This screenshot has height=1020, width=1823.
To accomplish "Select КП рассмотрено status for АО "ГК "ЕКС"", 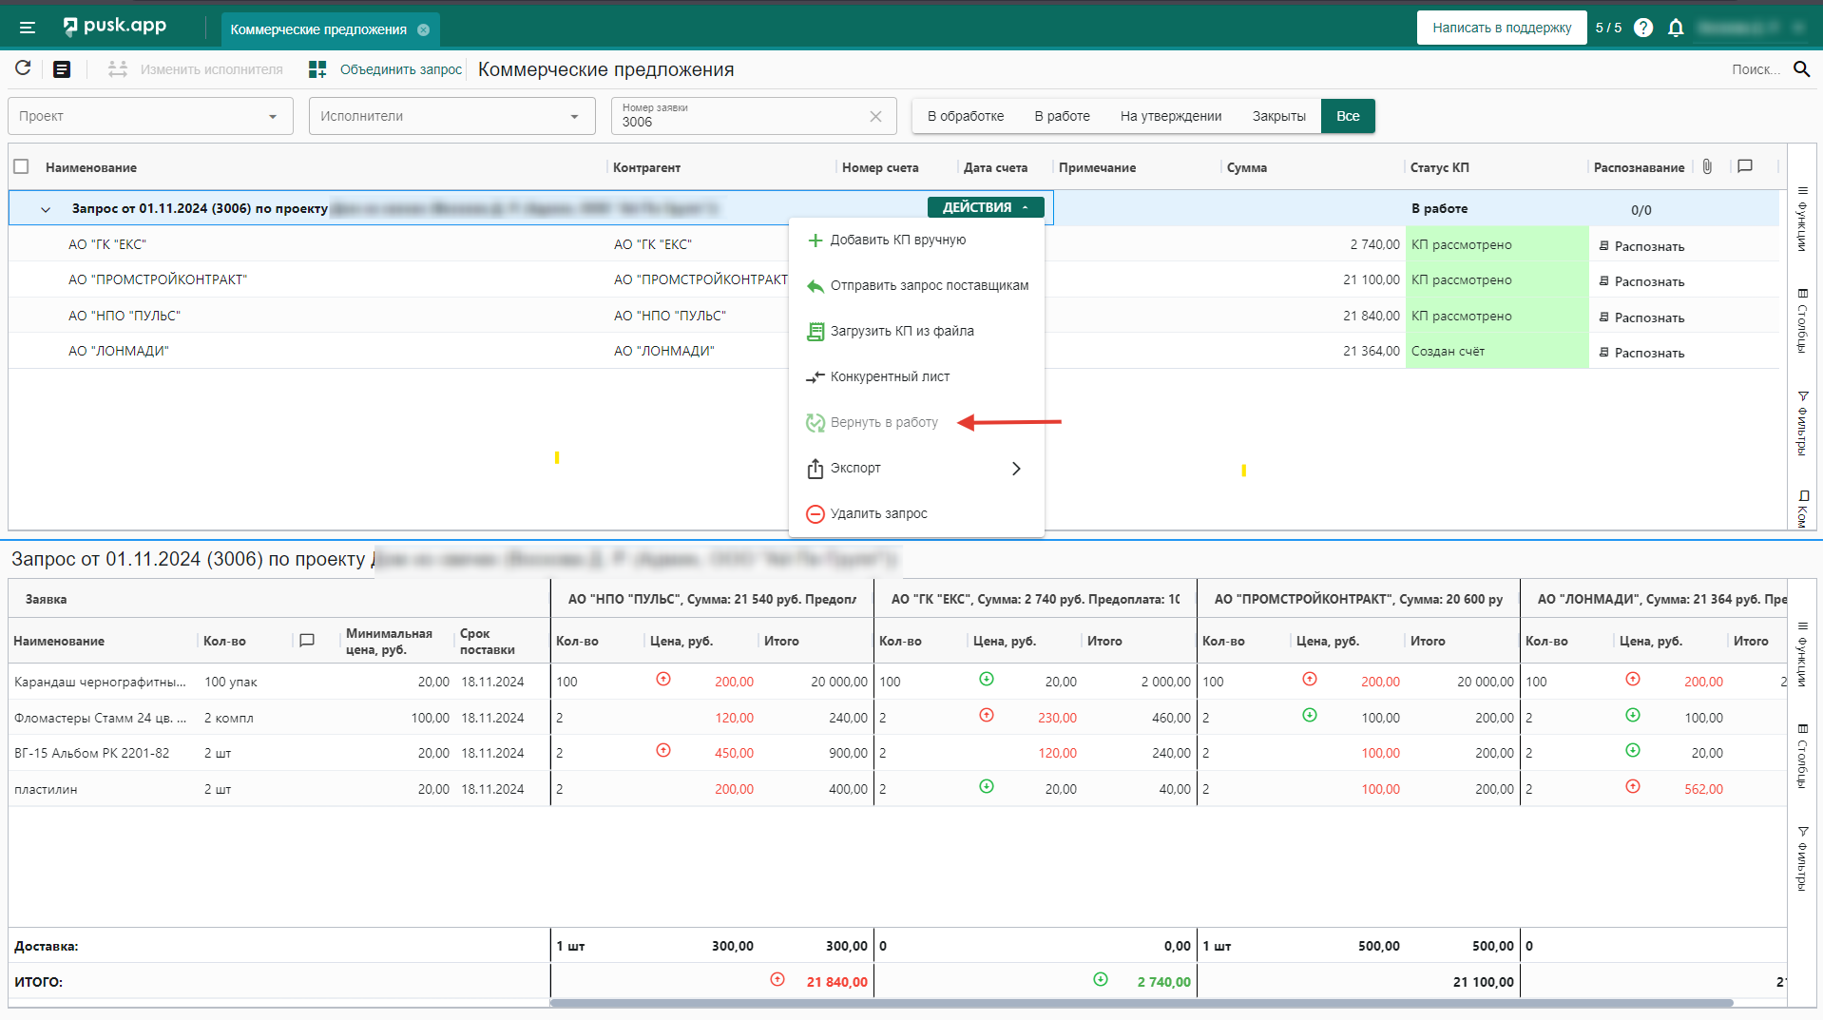I will 1497,244.
